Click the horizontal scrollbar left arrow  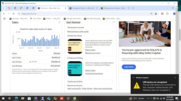click(2, 94)
